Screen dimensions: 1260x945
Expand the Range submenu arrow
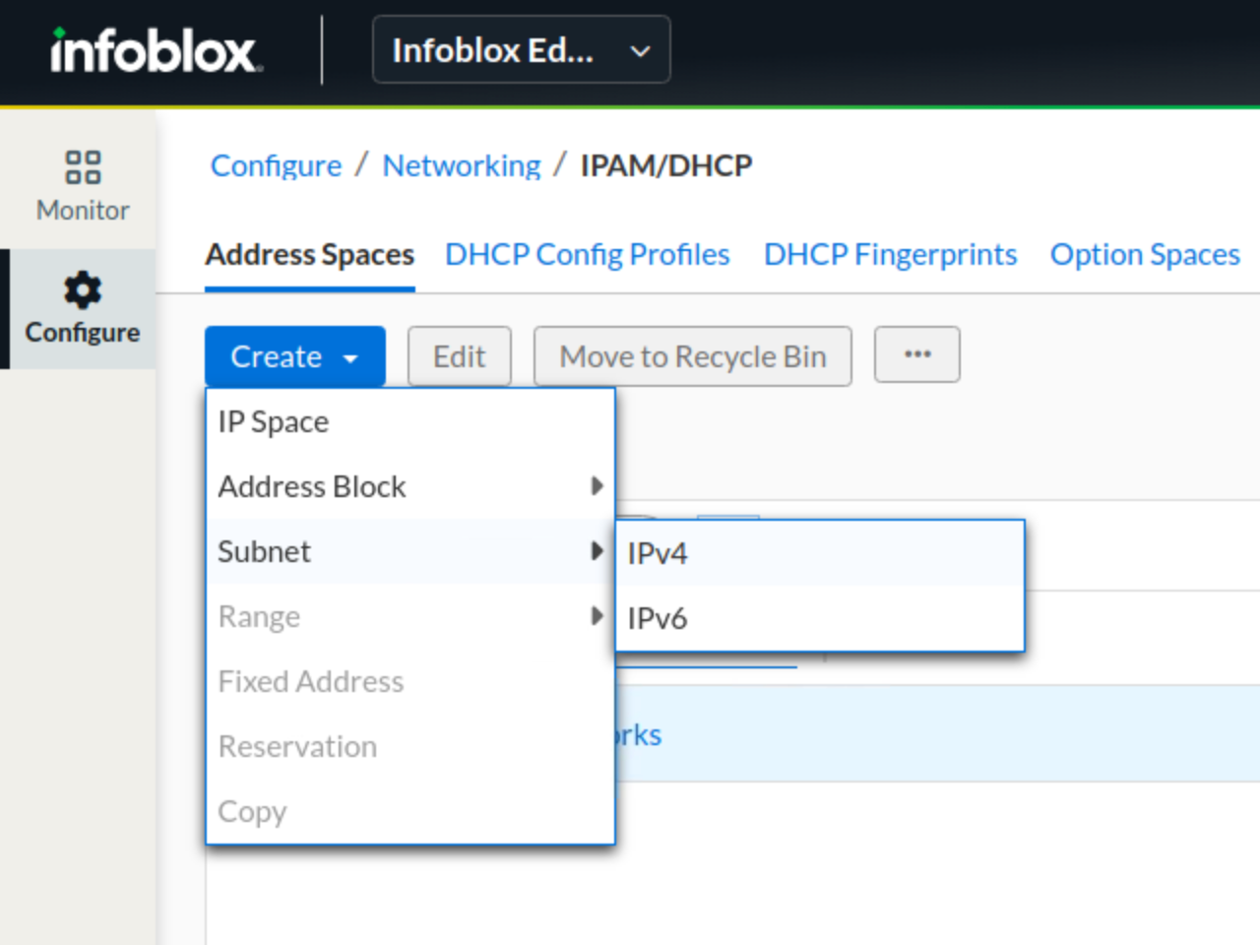[x=596, y=616]
